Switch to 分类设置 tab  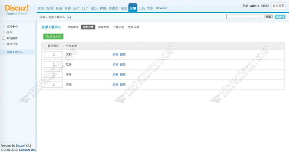pyautogui.click(x=88, y=27)
